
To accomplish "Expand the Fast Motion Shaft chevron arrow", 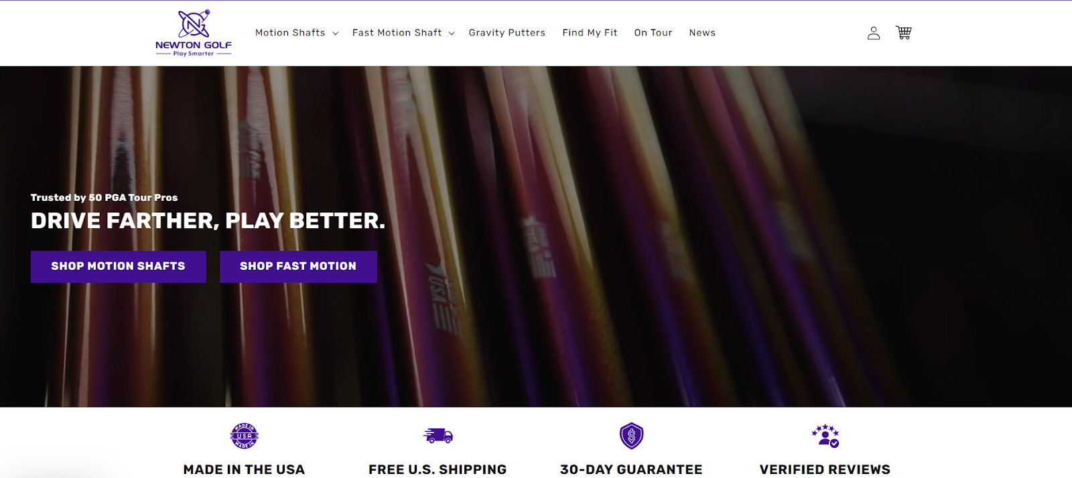I will 452,33.
